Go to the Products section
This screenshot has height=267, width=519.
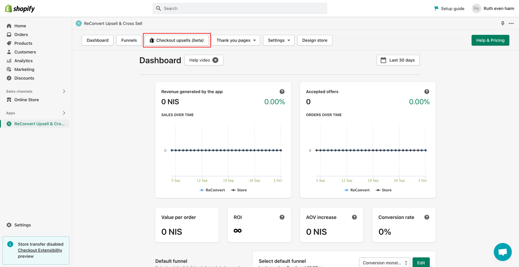pos(23,43)
